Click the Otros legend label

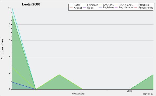[x=90, y=8]
